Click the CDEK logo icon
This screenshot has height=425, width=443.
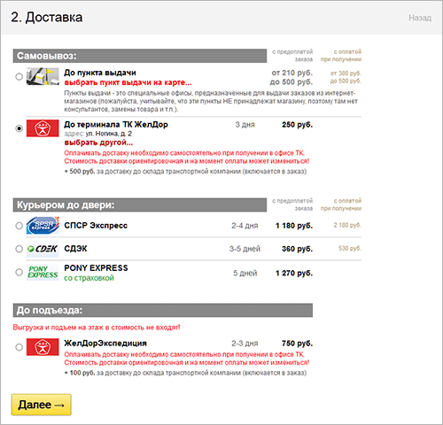click(43, 249)
